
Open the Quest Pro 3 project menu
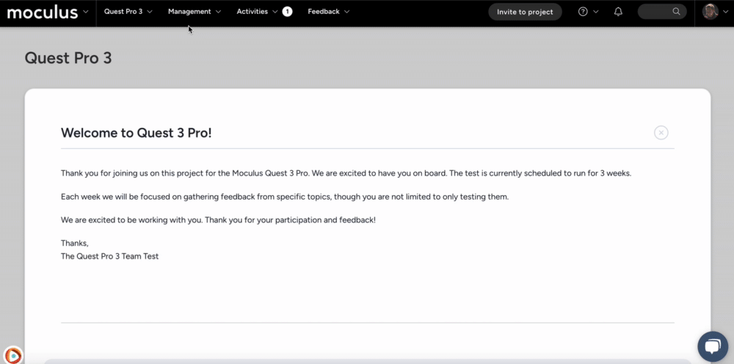[x=123, y=12]
